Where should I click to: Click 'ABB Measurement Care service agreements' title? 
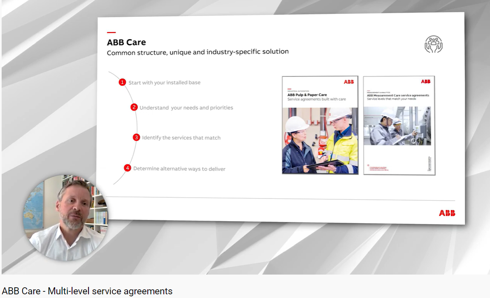398,95
